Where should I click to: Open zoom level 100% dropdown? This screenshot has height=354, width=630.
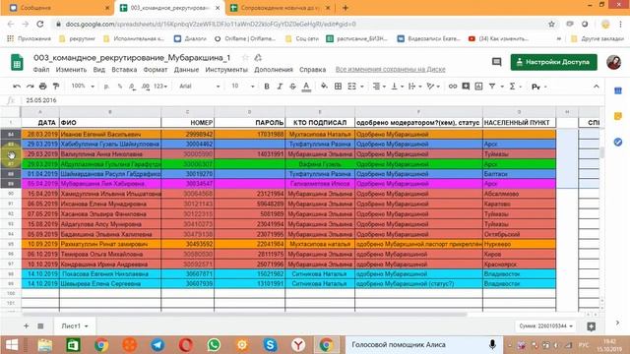(x=83, y=87)
